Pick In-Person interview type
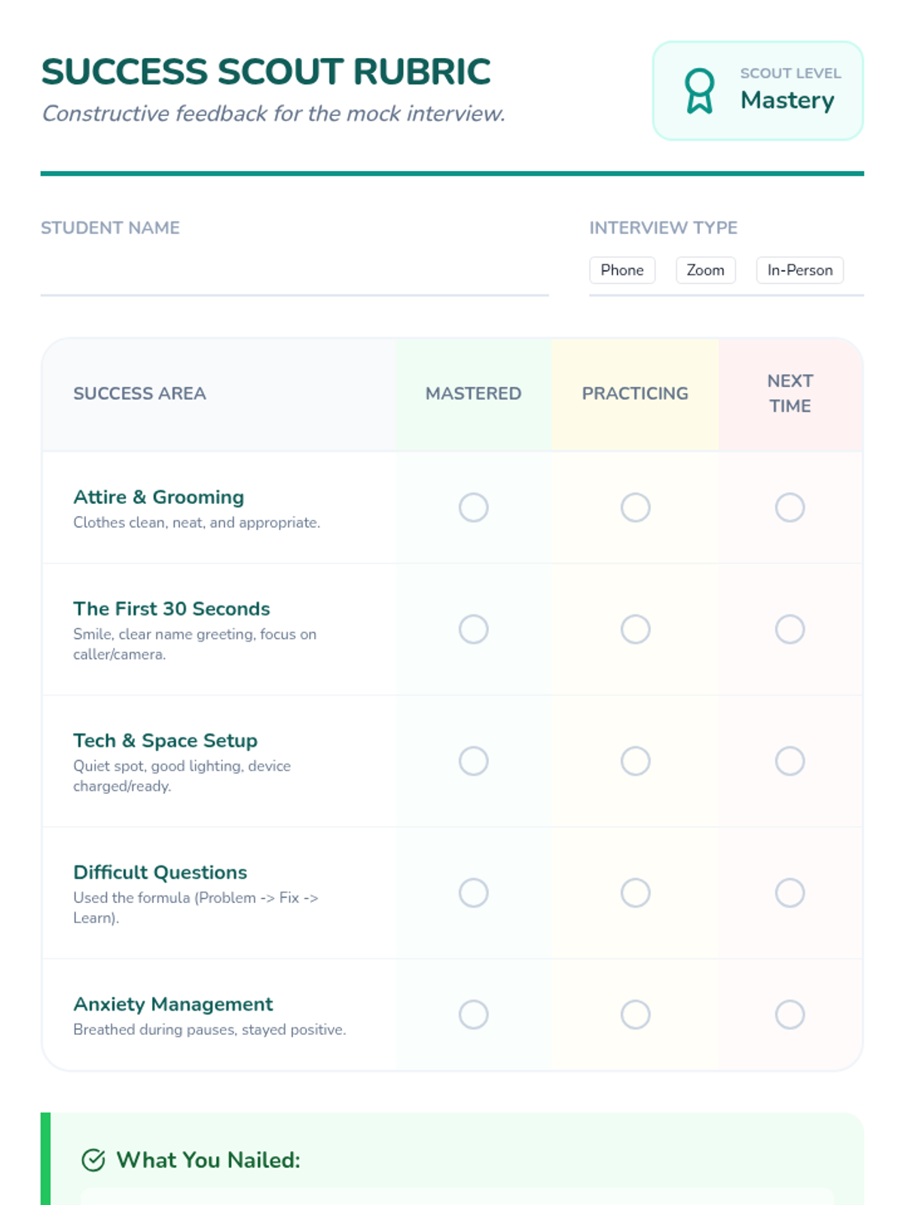Image resolution: width=904 pixels, height=1205 pixels. tap(799, 270)
